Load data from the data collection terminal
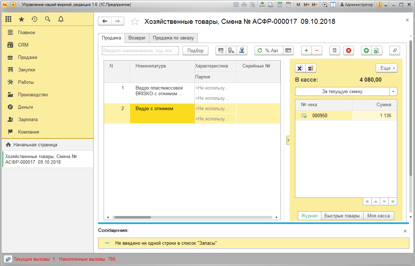Image resolution: width=415 pixels, height=266 pixels. point(231,50)
